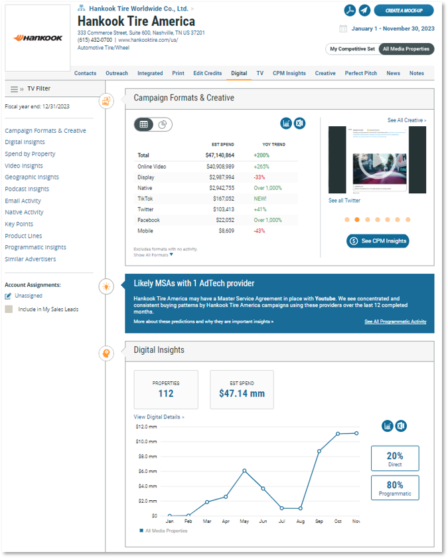Open the View Digital Details link
Viewport: 448px width, 558px height.
tap(159, 417)
